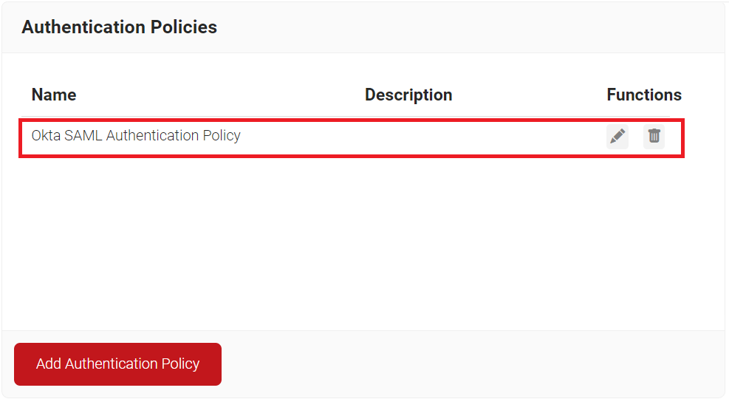Click the pencil icon under Functions
Screen dimensions: 729x399
[x=617, y=136]
